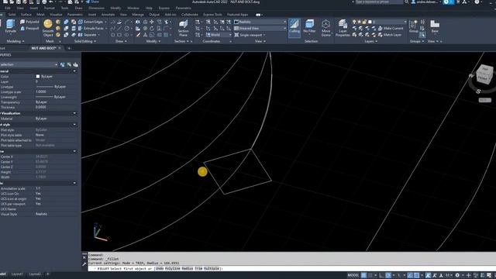Open the Unsaved View dropdown
The image size is (496, 279).
pyautogui.click(x=260, y=29)
